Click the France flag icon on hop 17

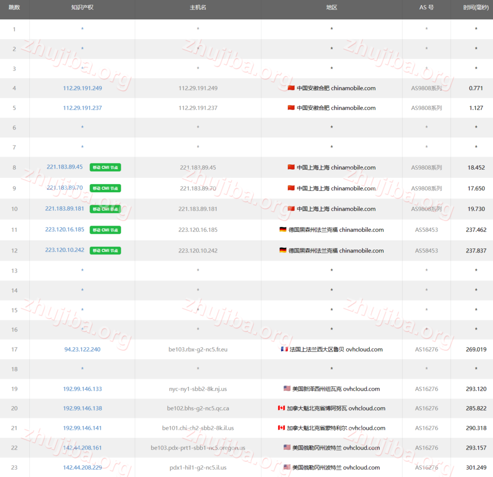click(x=284, y=349)
